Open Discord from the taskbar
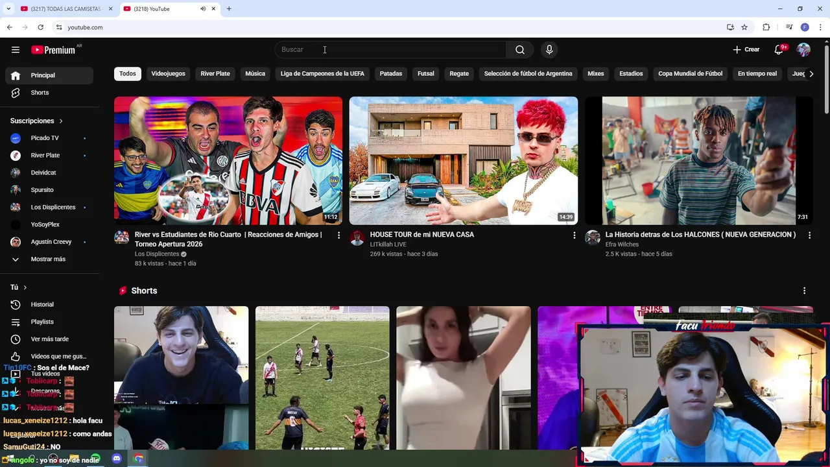Viewport: 830px width, 467px height. tap(117, 459)
